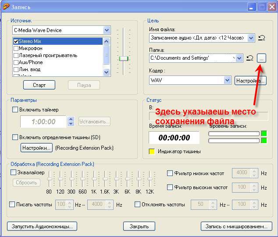Enable the Включить таймер checkbox
Image resolution: width=278 pixels, height=237 pixels.
(15, 109)
